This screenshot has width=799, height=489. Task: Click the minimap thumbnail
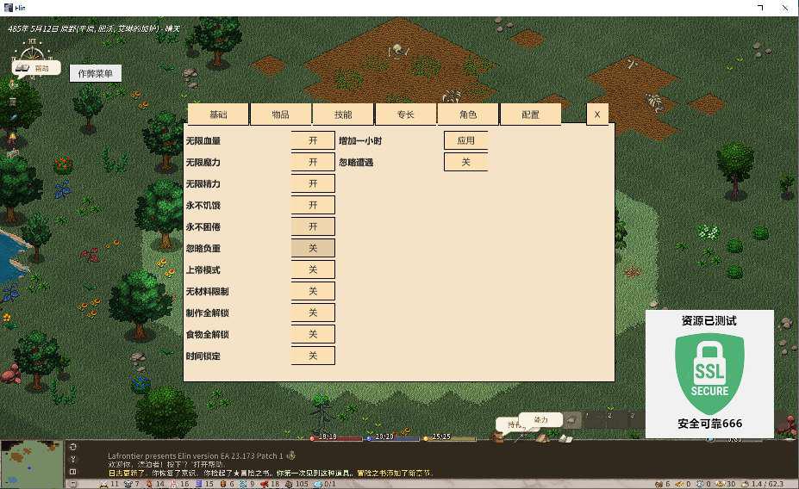tap(32, 464)
